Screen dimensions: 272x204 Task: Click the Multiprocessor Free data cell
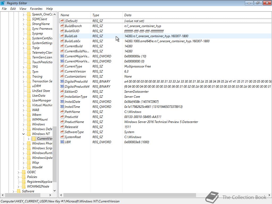137,66
